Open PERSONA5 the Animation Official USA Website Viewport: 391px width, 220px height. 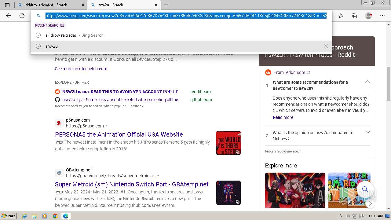coord(119,134)
